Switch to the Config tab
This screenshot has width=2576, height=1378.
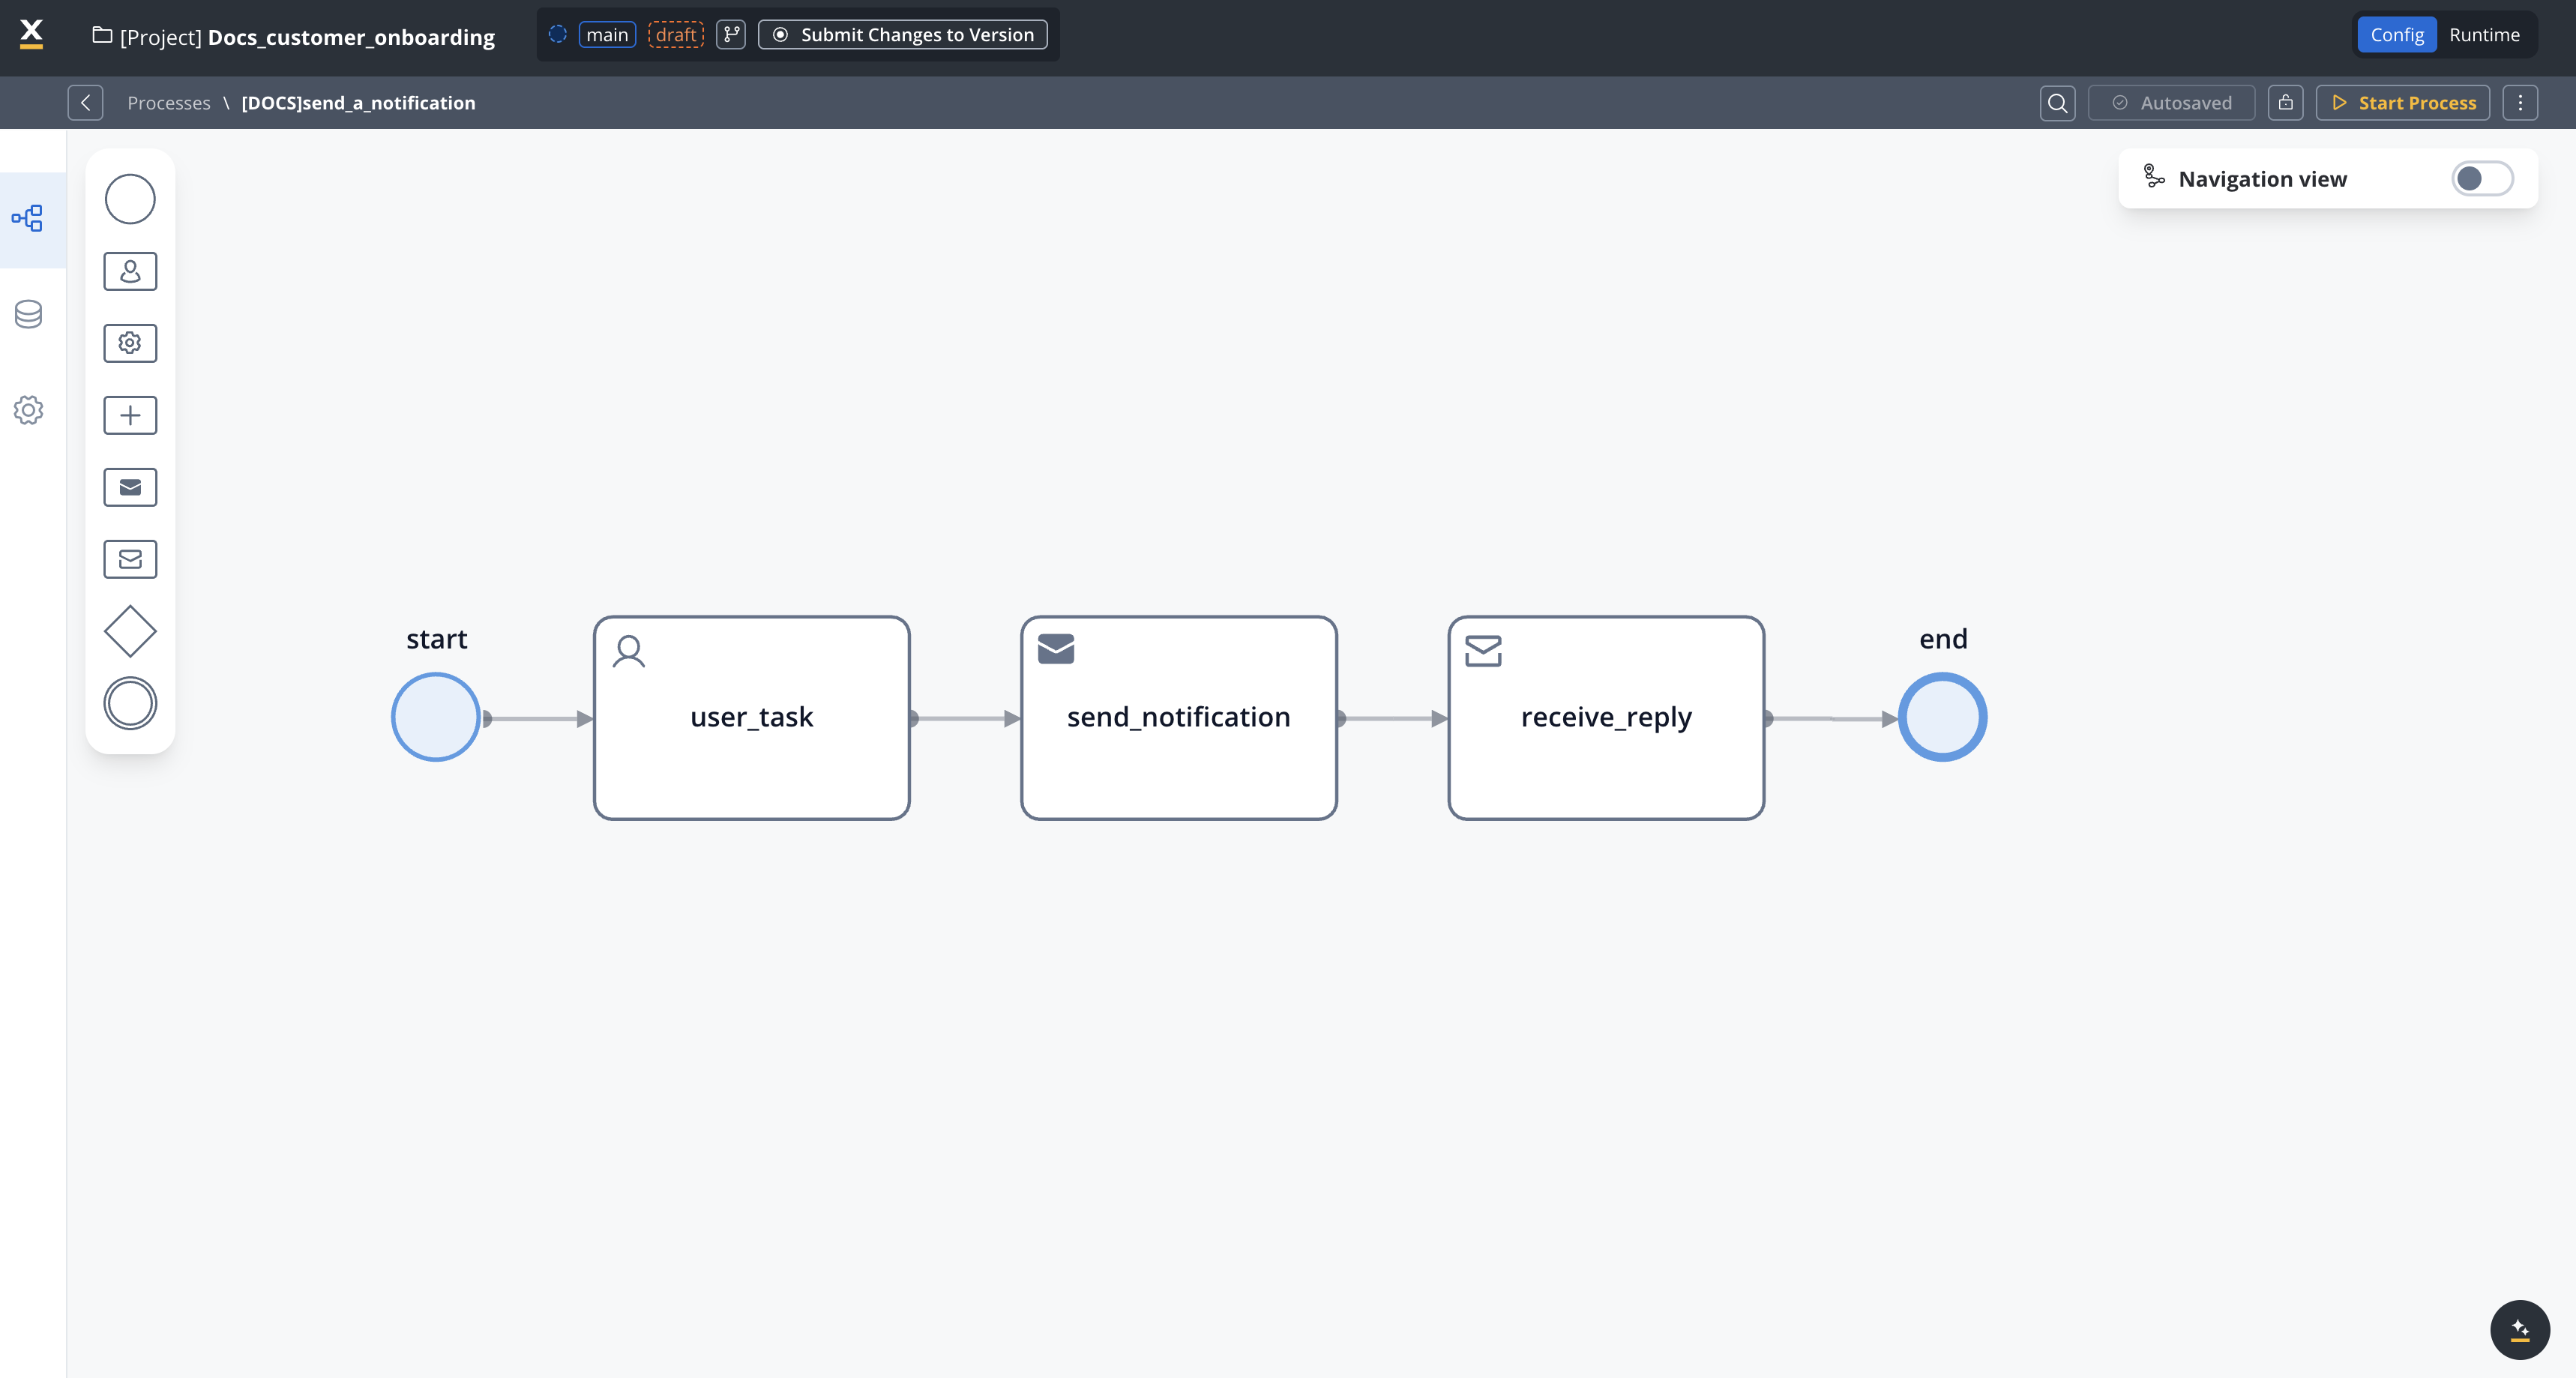2397,35
